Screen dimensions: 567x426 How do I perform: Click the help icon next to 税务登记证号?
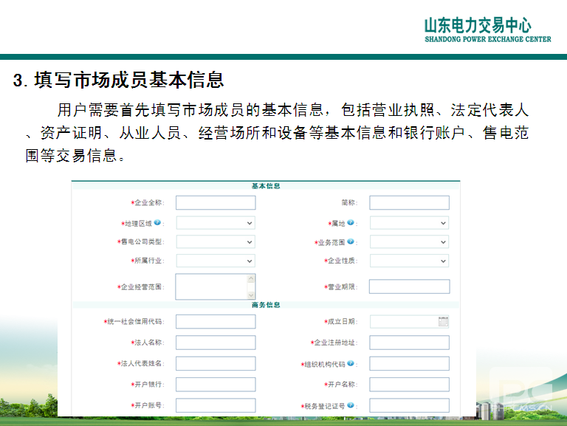[351, 405]
